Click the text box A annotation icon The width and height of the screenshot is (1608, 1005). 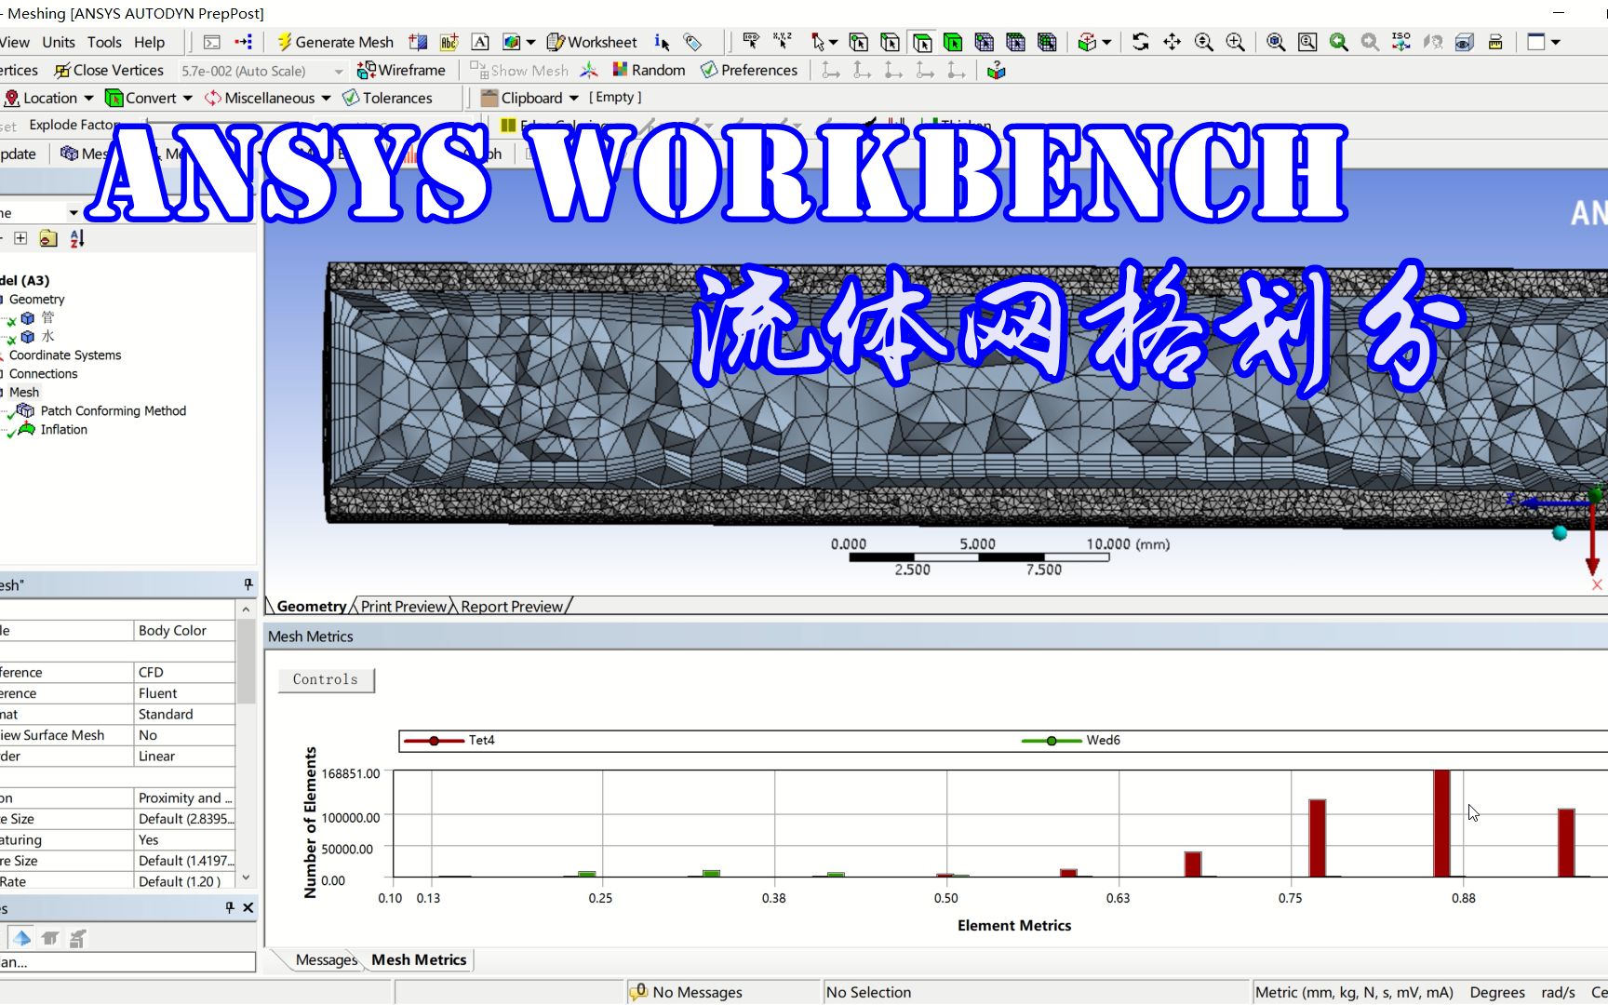click(480, 42)
